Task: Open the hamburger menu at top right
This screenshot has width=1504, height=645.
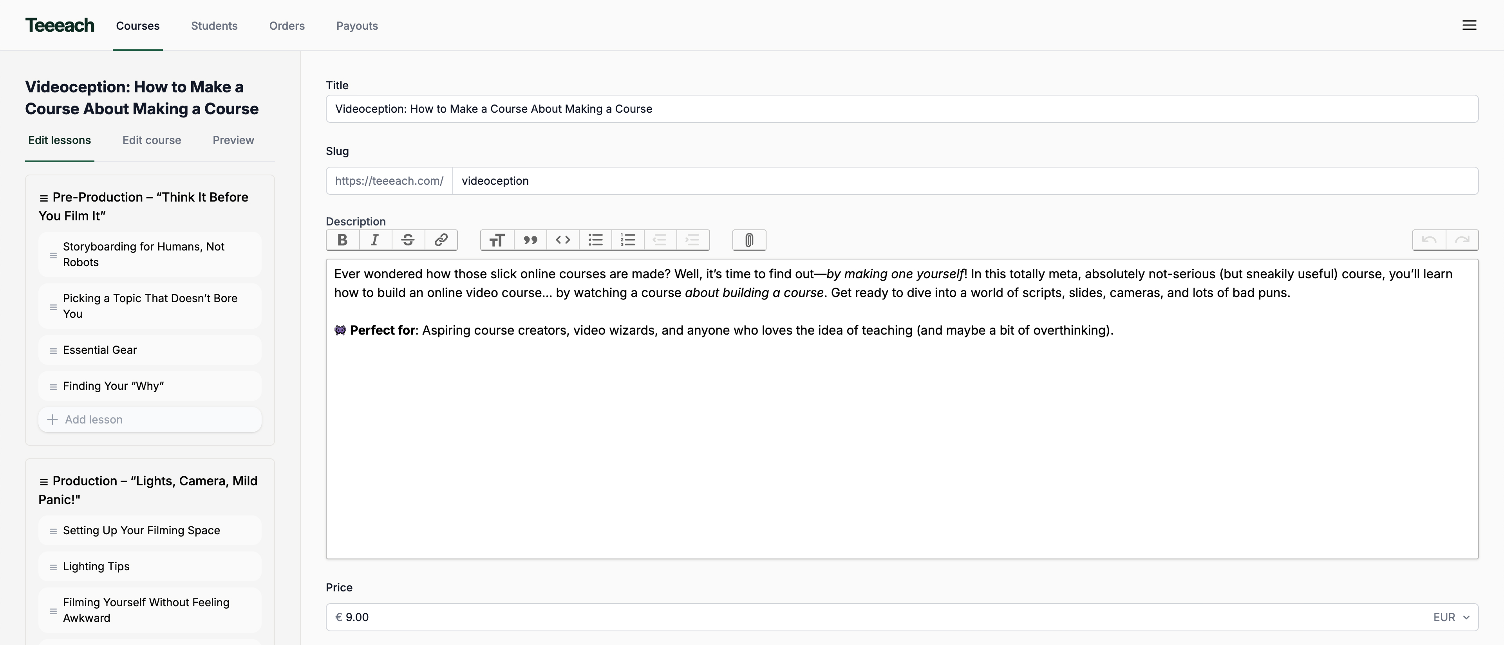Action: coord(1469,25)
